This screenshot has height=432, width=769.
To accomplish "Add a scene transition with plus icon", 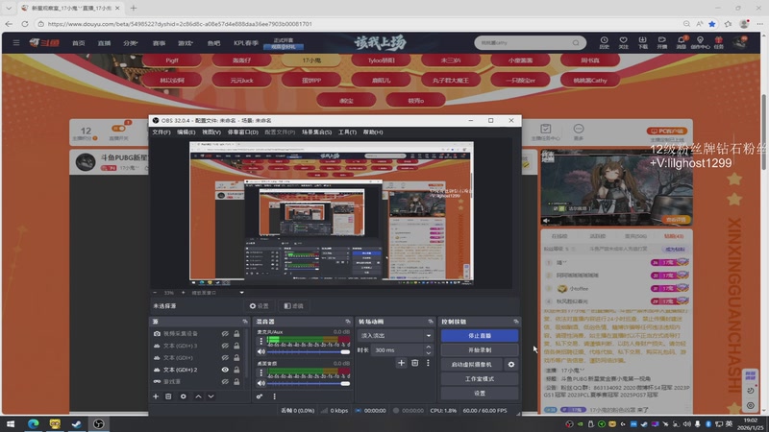I will [401, 363].
